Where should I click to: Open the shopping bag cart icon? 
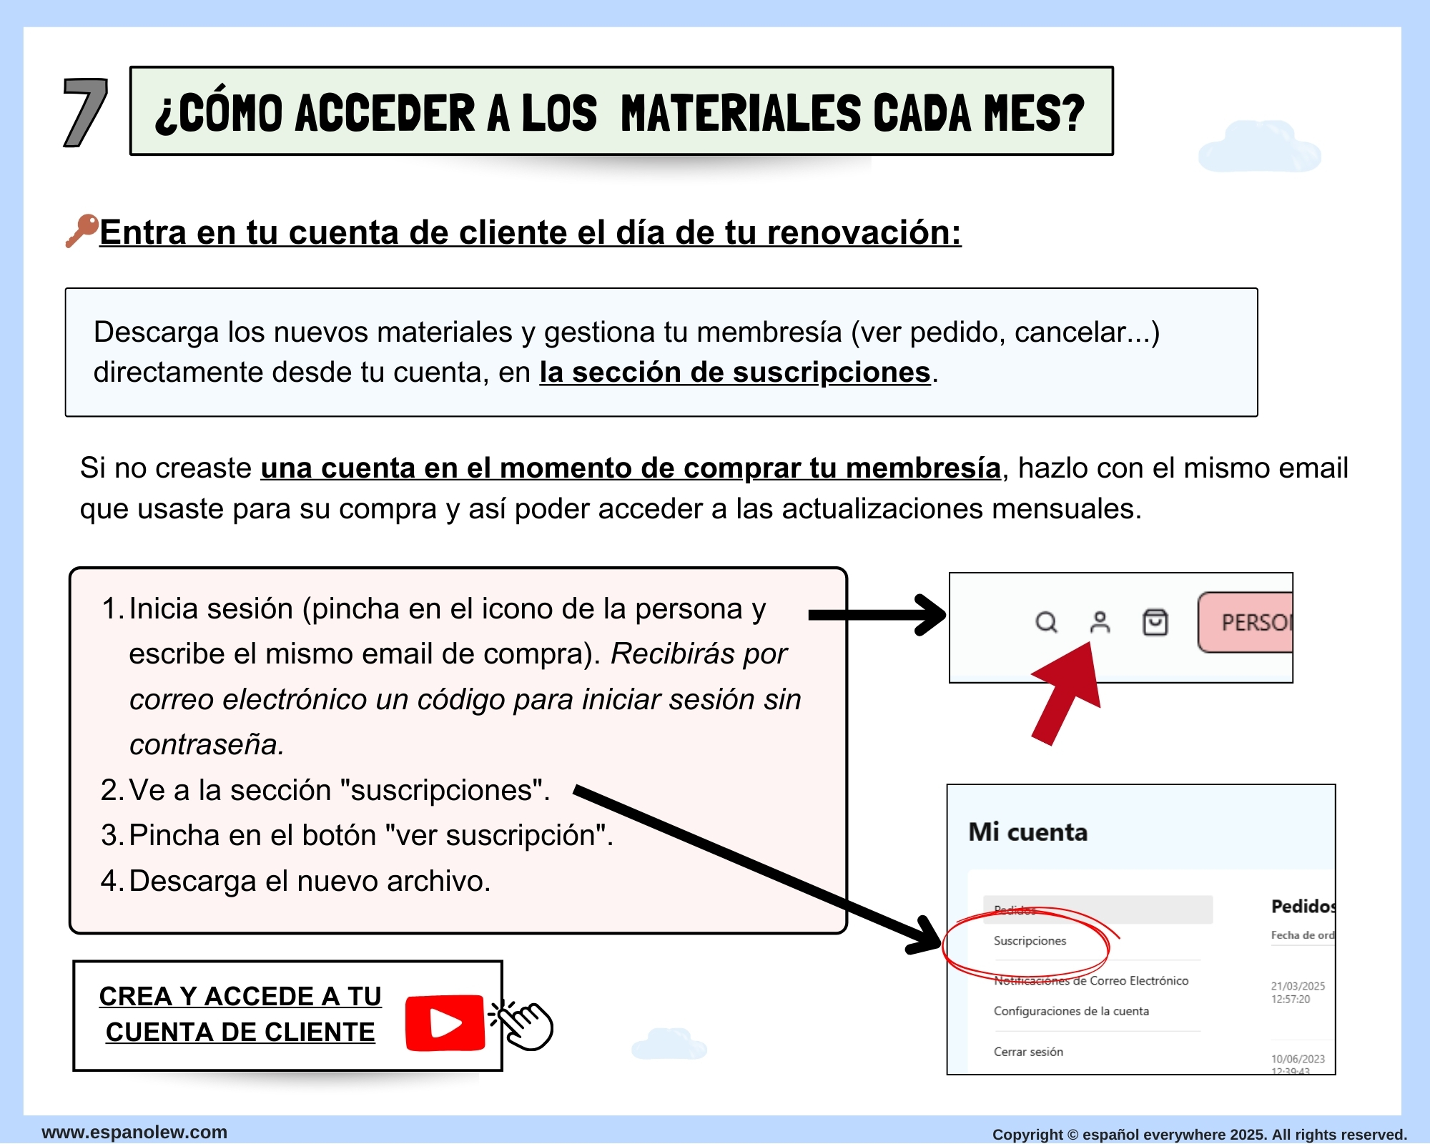point(1155,622)
